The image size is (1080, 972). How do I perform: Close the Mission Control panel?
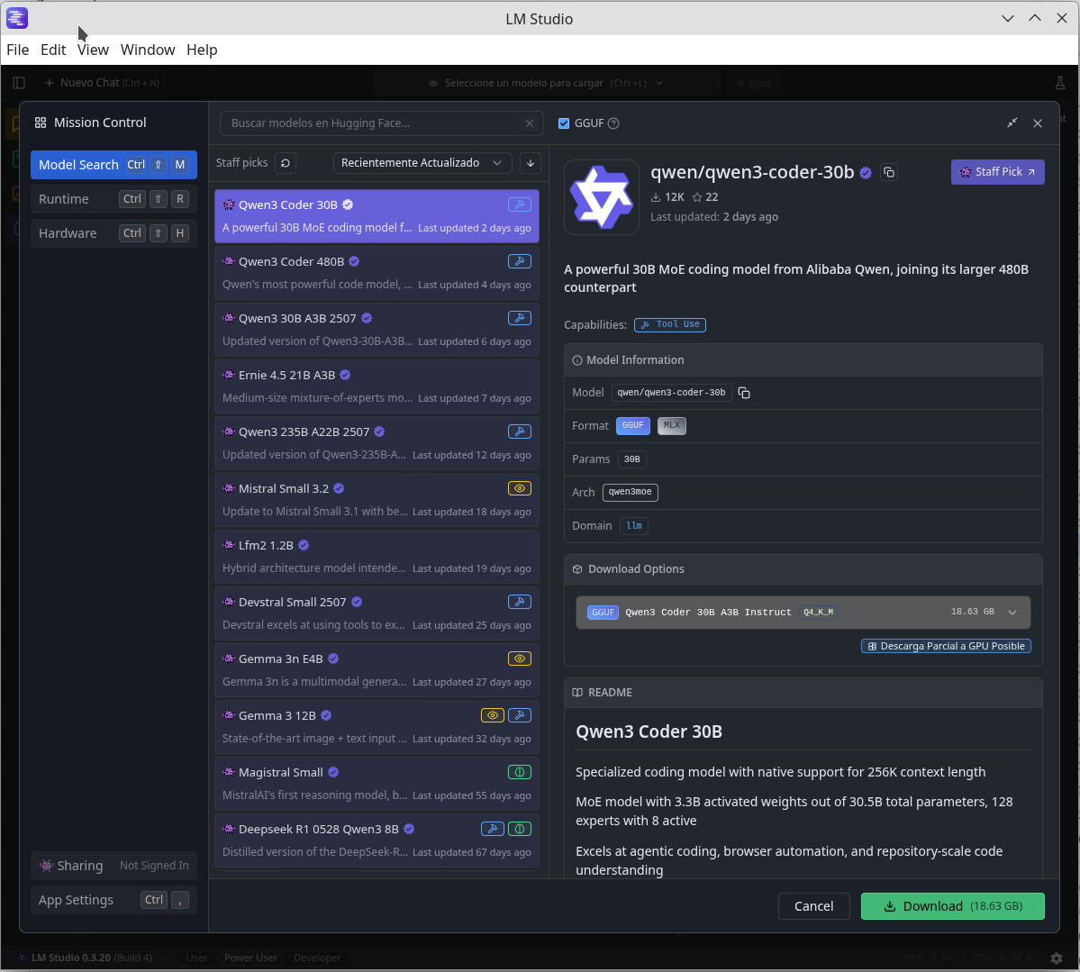(x=1038, y=123)
